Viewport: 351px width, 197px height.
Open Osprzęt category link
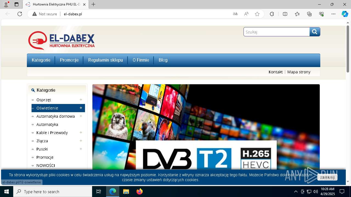tap(44, 100)
